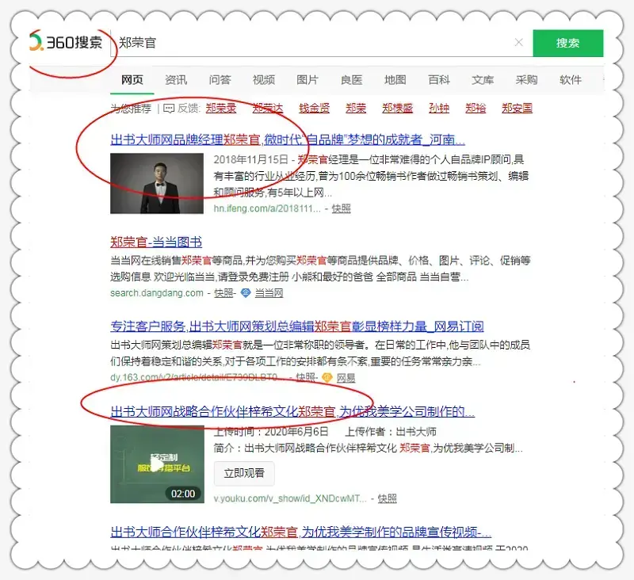Open the 图片 tab
634x580 pixels.
tap(307, 80)
